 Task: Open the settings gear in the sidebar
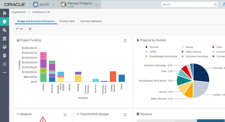point(5,64)
